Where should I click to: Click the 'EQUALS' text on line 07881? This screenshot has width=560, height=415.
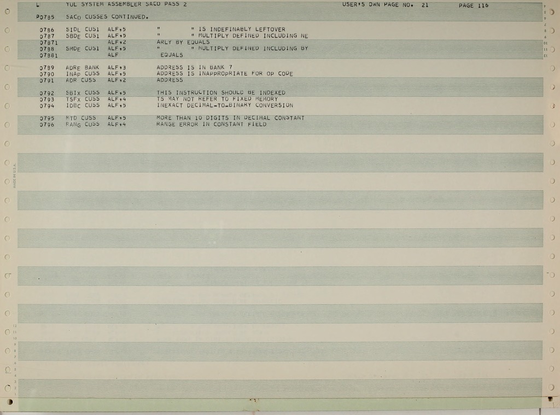point(172,55)
